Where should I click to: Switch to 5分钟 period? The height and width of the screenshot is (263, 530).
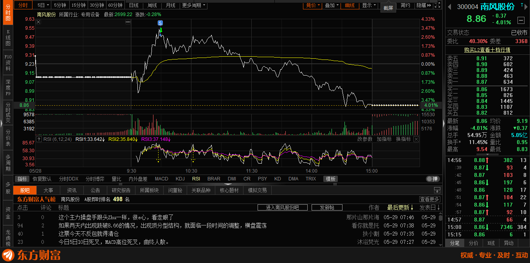[x=60, y=5]
